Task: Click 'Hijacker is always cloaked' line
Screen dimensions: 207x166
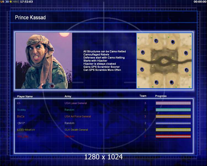Action: (100, 64)
